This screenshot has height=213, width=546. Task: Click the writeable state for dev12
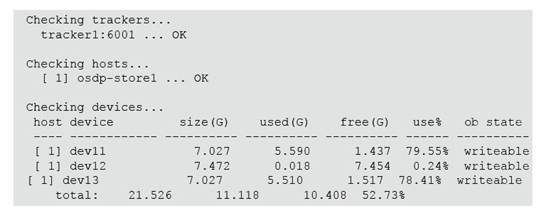click(x=496, y=166)
